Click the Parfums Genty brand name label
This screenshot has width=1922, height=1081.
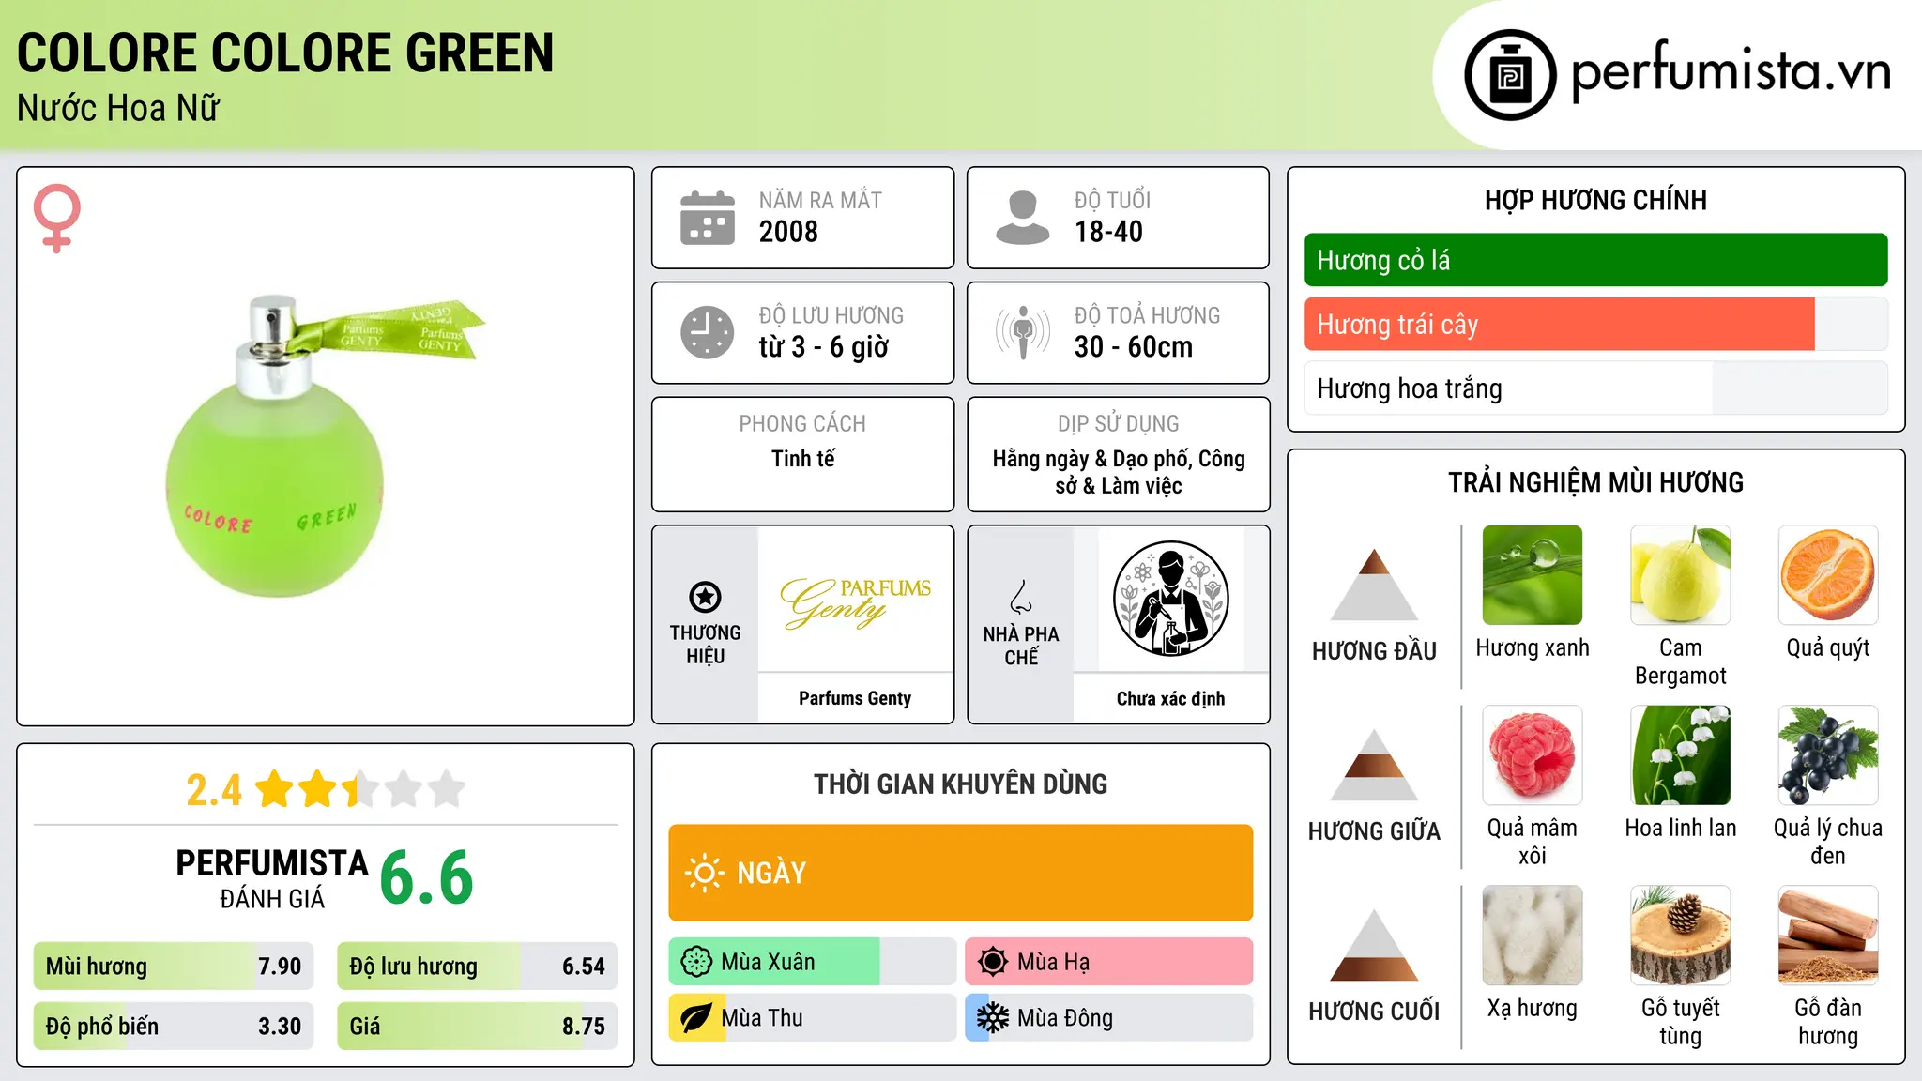[855, 698]
